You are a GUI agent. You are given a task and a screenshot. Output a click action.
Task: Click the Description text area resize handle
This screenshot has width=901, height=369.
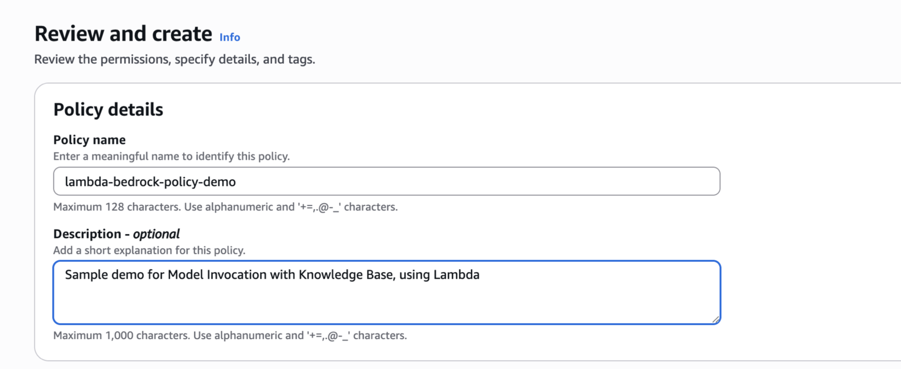tap(715, 319)
